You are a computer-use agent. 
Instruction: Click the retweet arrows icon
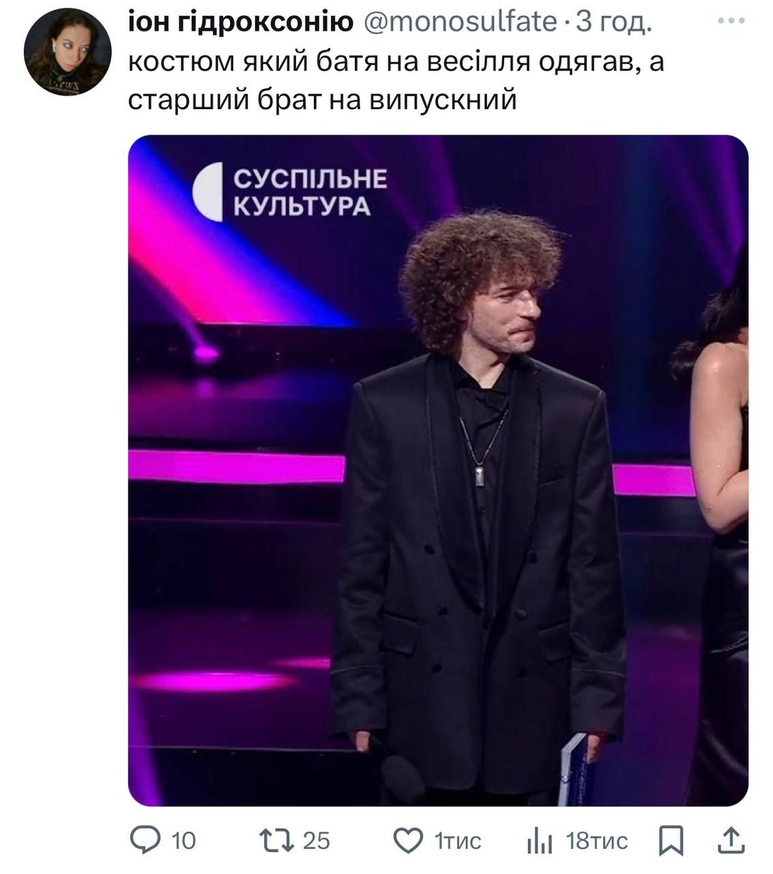pos(276,841)
